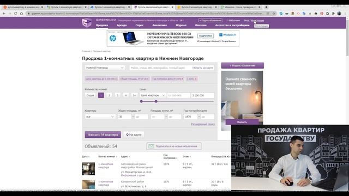Open the Журнал menu section

click(x=180, y=26)
